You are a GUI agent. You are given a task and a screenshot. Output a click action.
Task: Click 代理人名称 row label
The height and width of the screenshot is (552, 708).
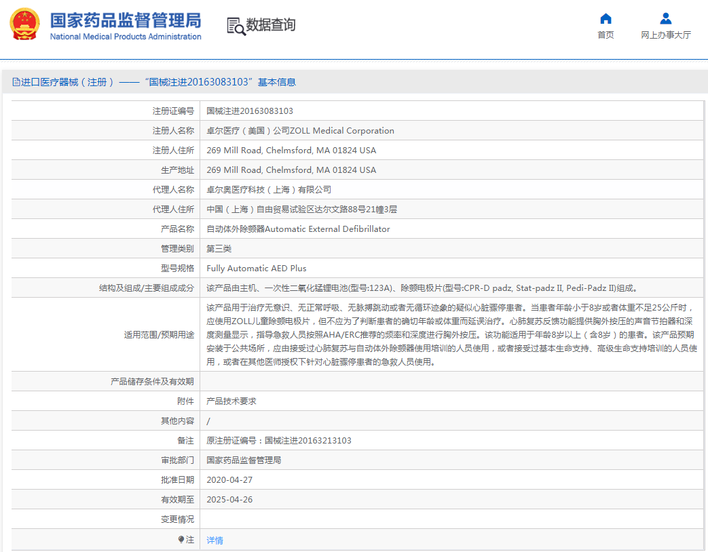173,190
